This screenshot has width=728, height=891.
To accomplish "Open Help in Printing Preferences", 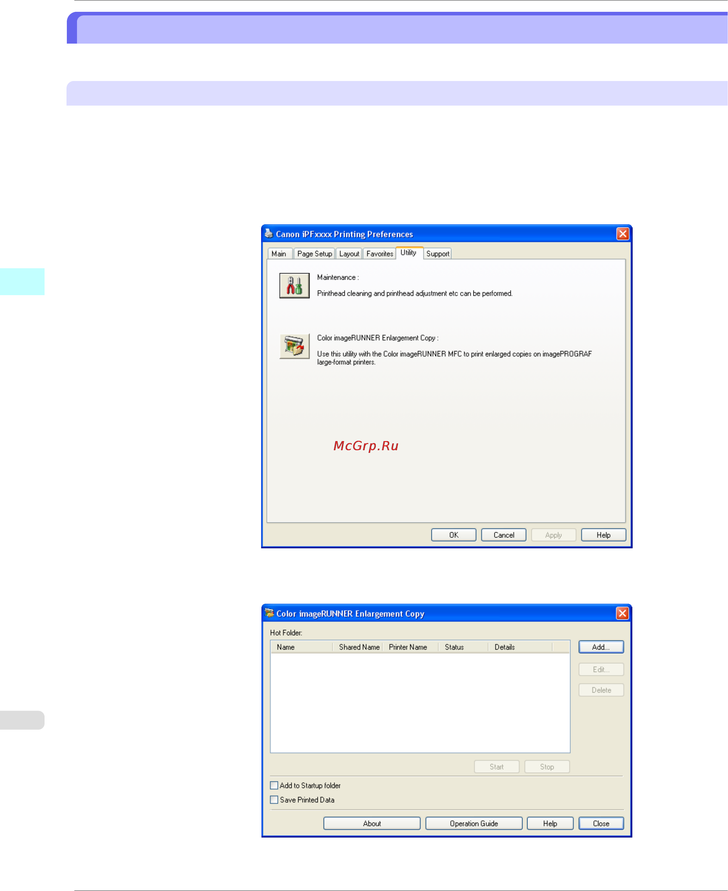I will click(603, 535).
